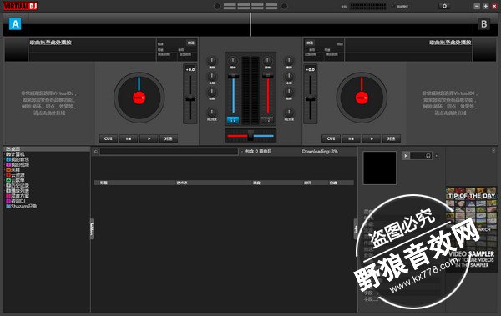This screenshot has width=501, height=316.
Task: Click the CUE button on deck A
Action: point(109,138)
